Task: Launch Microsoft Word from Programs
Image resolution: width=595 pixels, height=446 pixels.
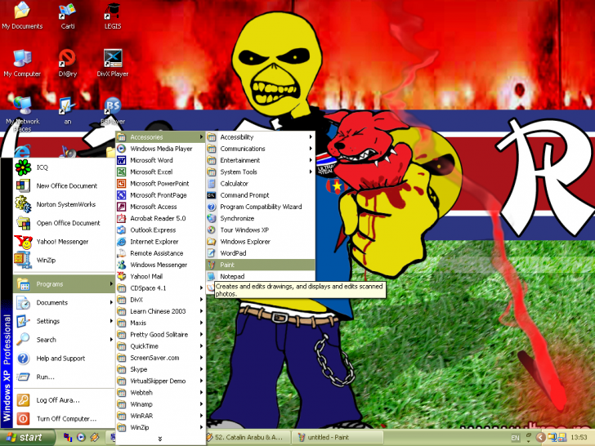Action: [160, 160]
